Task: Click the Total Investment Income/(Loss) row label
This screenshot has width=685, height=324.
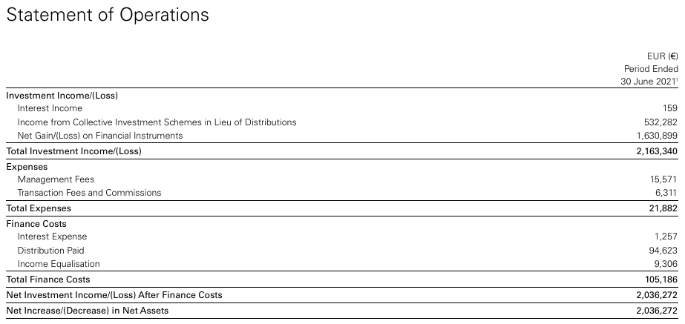Action: tap(73, 151)
